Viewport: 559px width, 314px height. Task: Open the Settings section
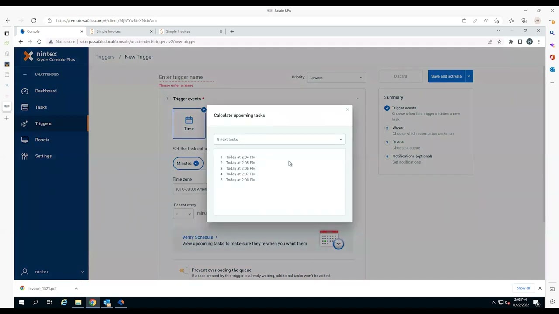[x=43, y=156]
